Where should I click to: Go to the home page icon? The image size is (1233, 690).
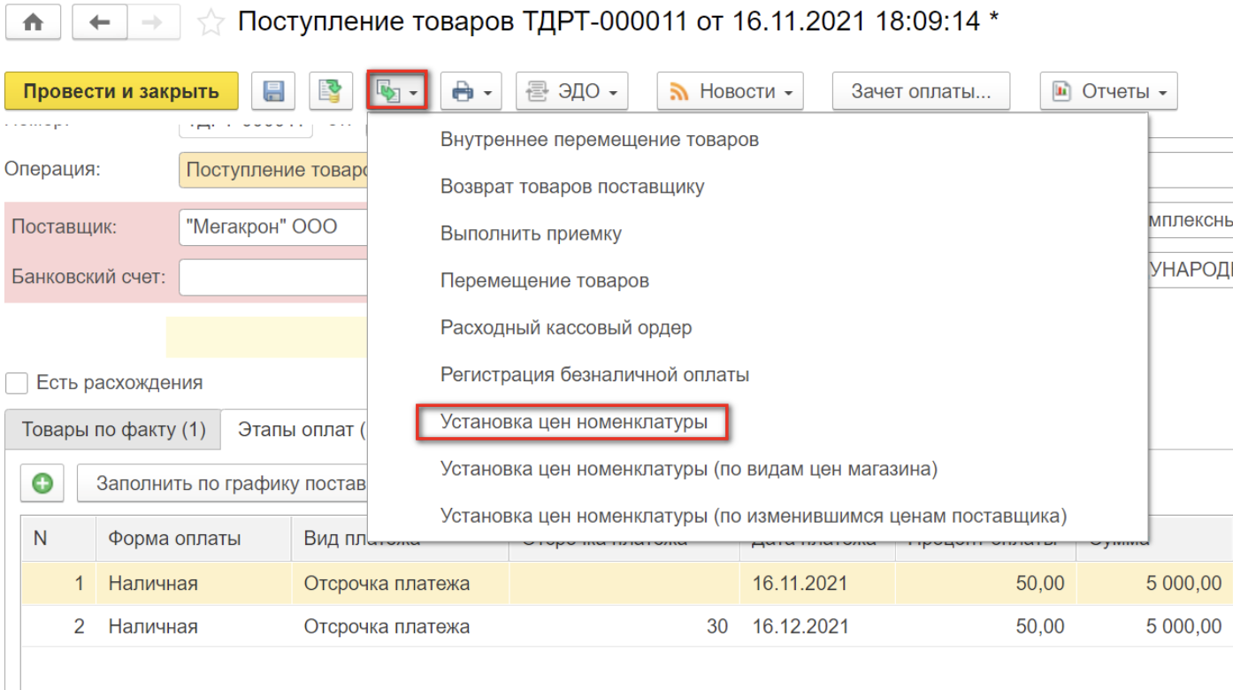point(33,23)
